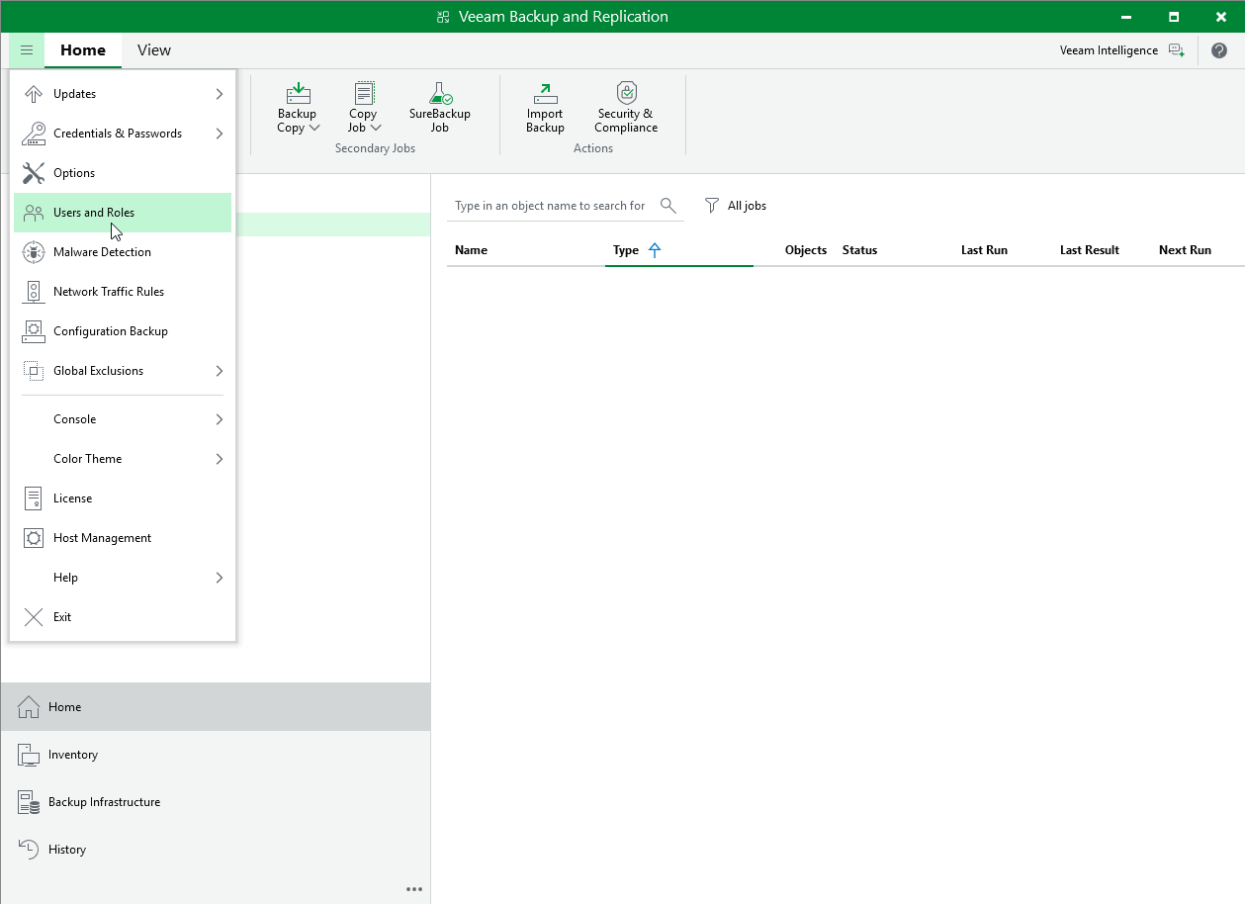Choose Host Management menu entry
Screen dimensions: 1245x904
[x=123, y=538]
